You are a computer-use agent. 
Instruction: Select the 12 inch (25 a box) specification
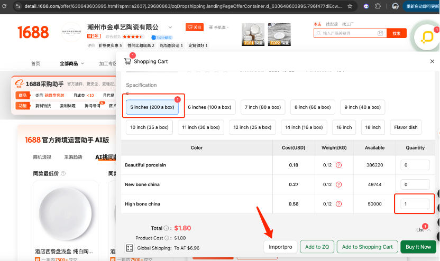coord(252,127)
